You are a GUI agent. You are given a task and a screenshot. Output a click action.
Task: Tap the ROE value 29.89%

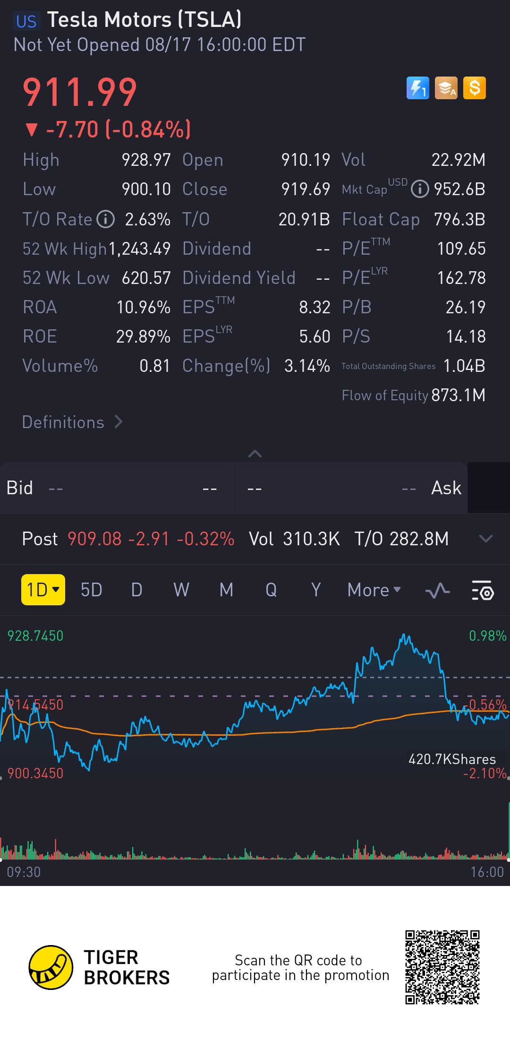(x=144, y=337)
